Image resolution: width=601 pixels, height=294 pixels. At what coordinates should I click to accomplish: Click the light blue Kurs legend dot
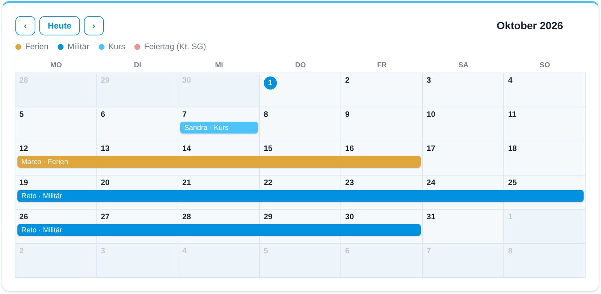[x=101, y=47]
